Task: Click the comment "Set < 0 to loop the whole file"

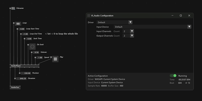Action: (61, 34)
